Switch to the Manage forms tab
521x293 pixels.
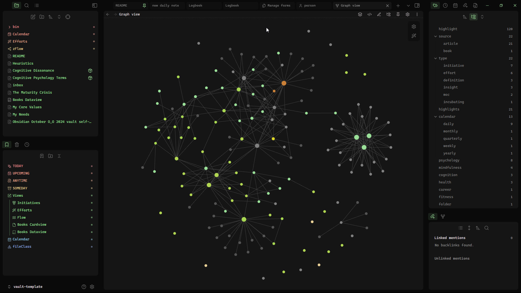(278, 5)
